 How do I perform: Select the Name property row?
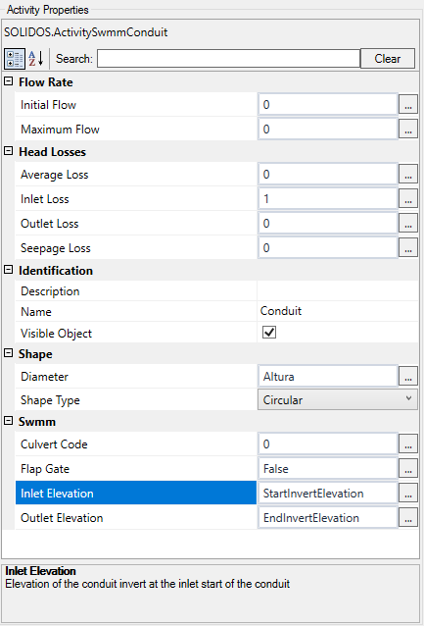216,311
